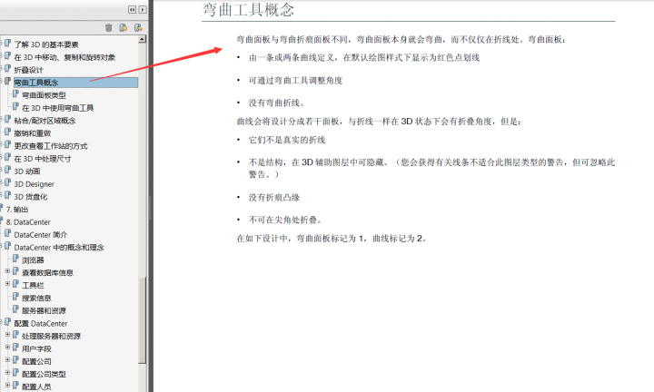Open the 查看数据库信息 bookmark
Image resolution: width=654 pixels, height=392 pixels.
coord(47,273)
